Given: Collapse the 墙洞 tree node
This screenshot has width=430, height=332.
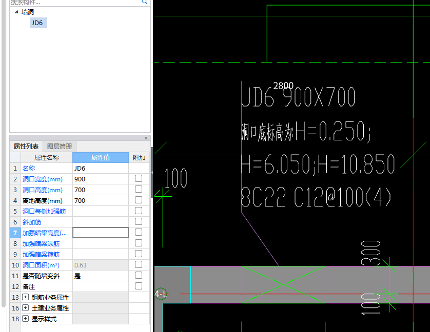Looking at the screenshot, I should (x=16, y=12).
